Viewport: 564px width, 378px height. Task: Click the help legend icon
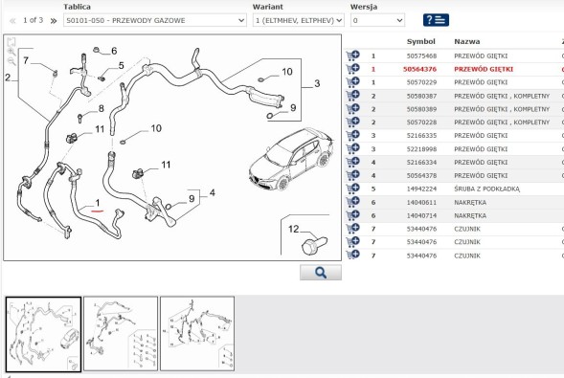click(436, 20)
